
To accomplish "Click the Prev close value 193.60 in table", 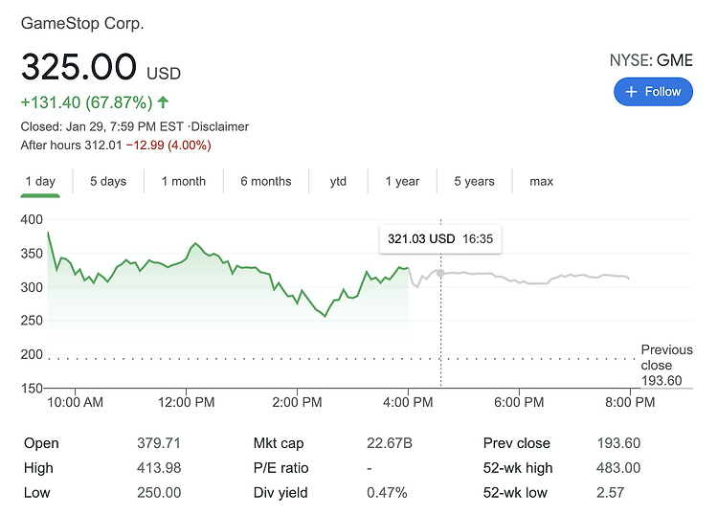I will click(x=618, y=443).
